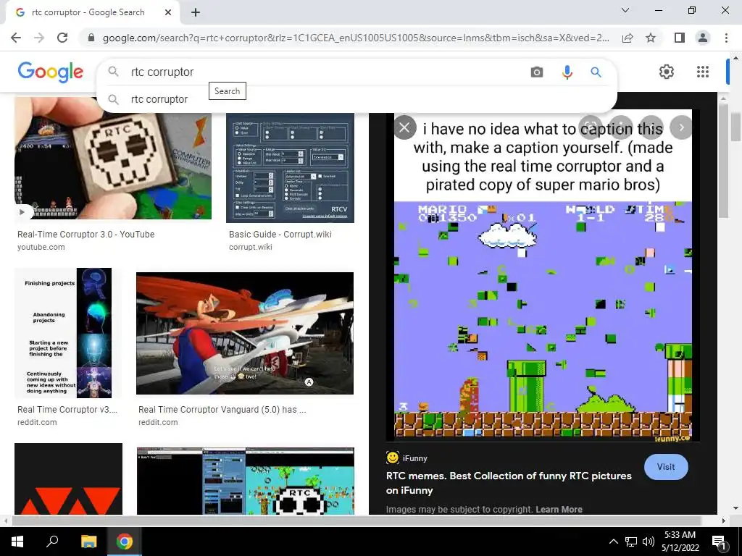
Task: Click the blue Search magnifier button
Action: pyautogui.click(x=596, y=72)
